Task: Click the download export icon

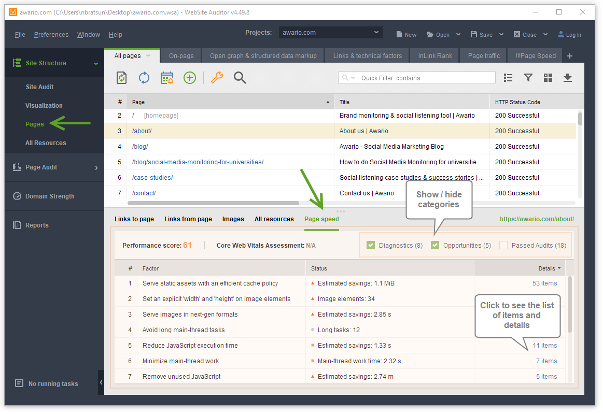Action: pos(568,78)
